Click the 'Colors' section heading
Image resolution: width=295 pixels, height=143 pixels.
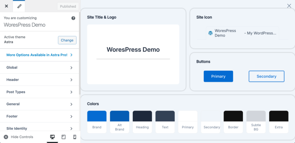[x=93, y=104]
